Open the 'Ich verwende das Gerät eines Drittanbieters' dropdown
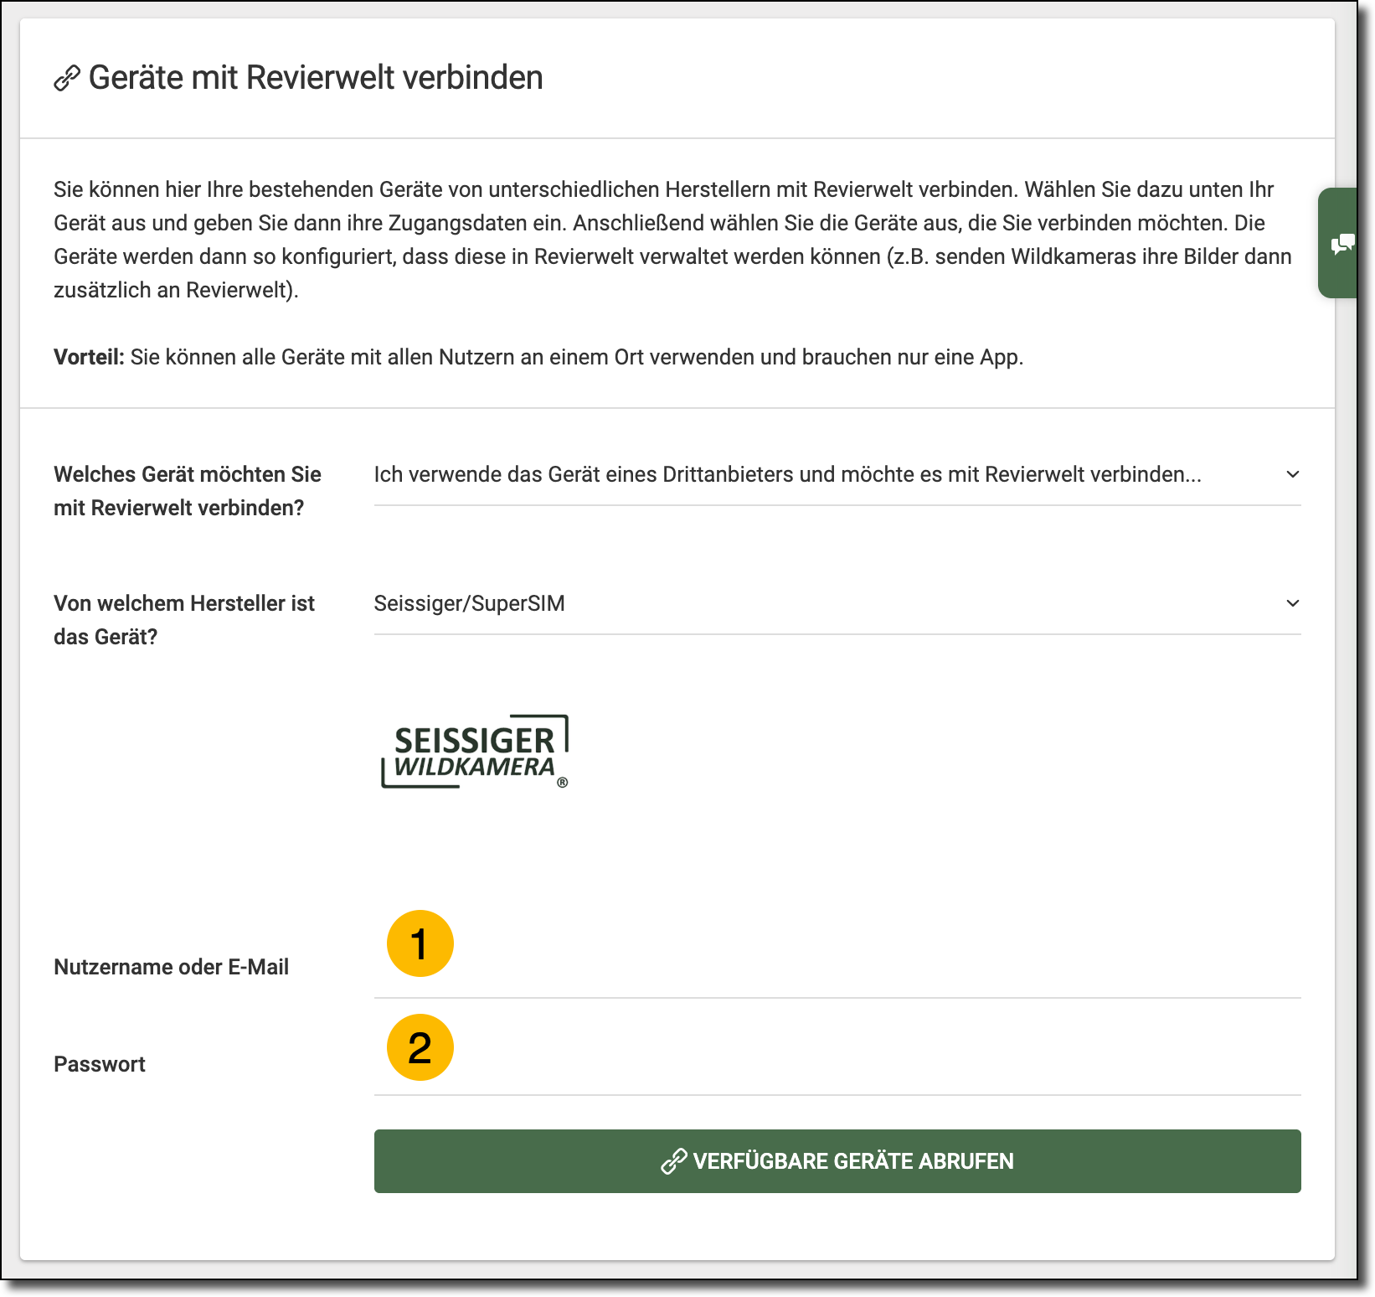Viewport: 1375px width, 1297px height. (787, 475)
